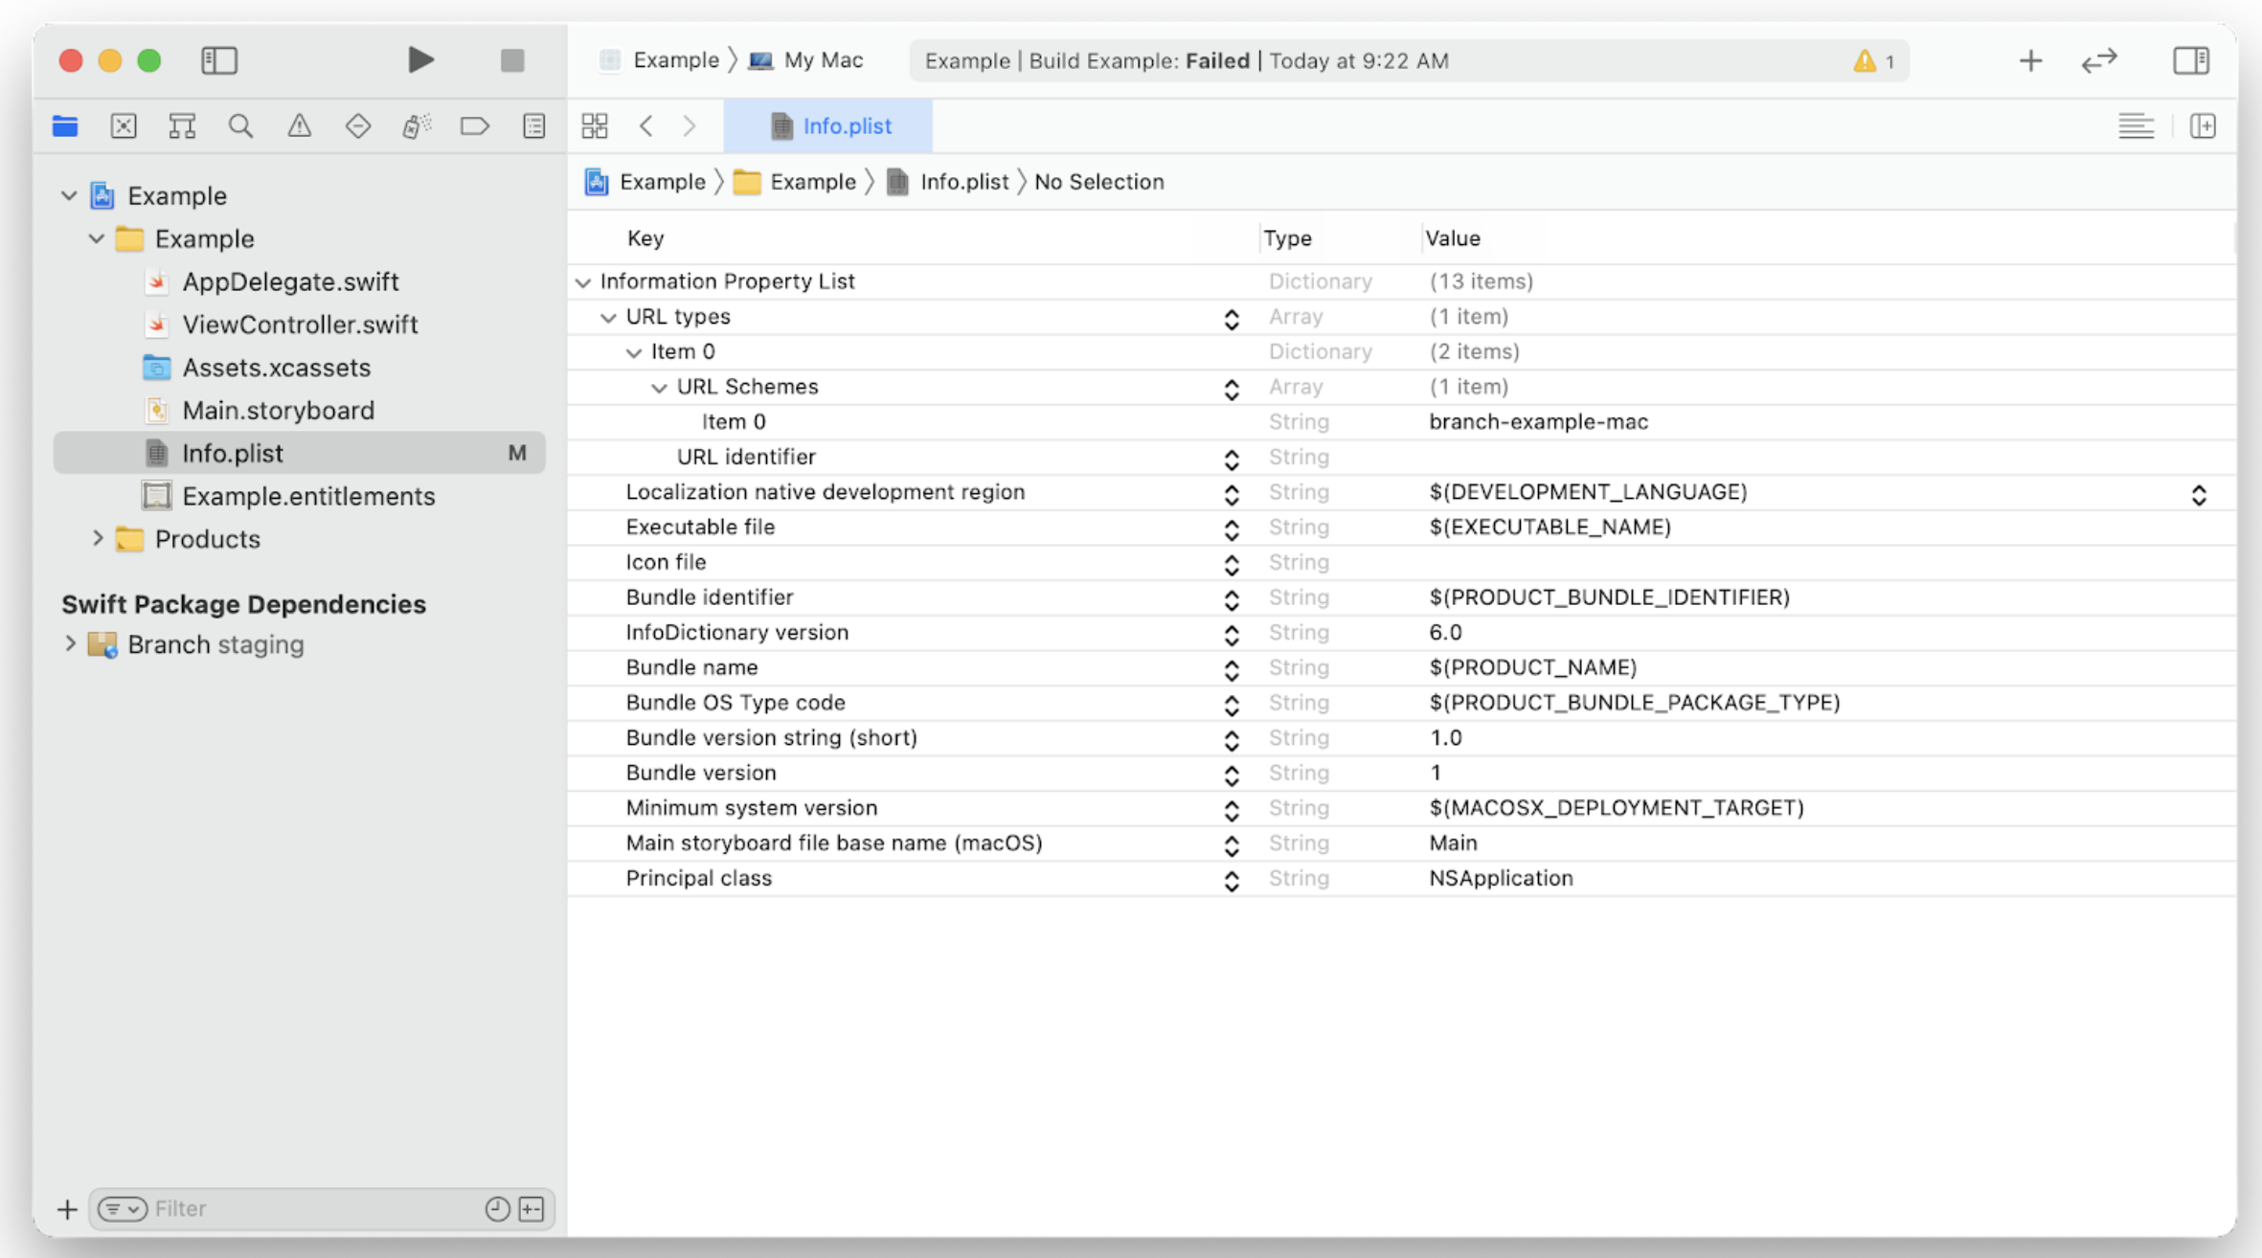Open the Project navigator folder icon
The height and width of the screenshot is (1258, 2262).
[x=65, y=125]
